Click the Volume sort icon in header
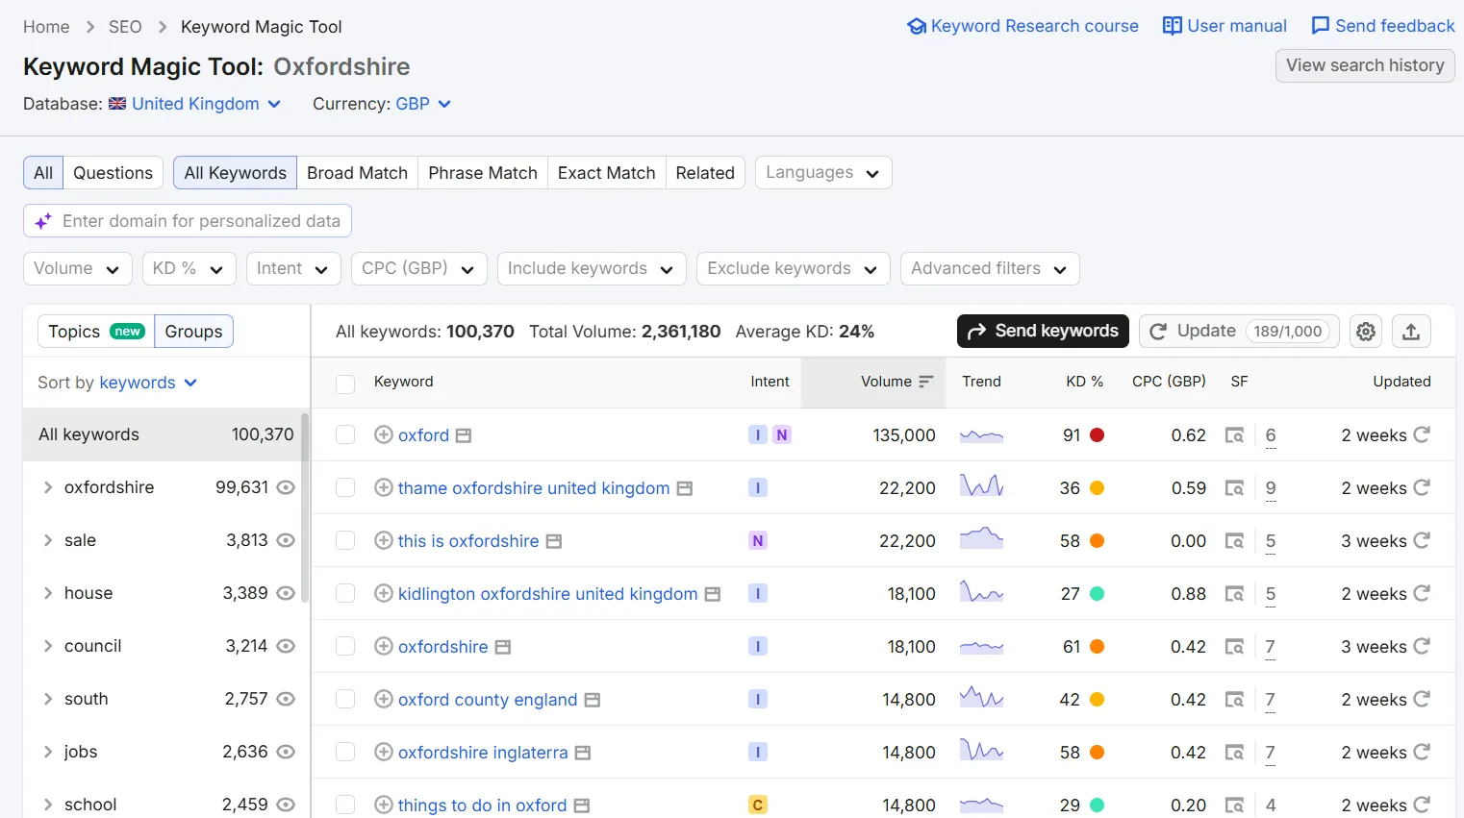This screenshot has width=1464, height=818. coord(925,382)
